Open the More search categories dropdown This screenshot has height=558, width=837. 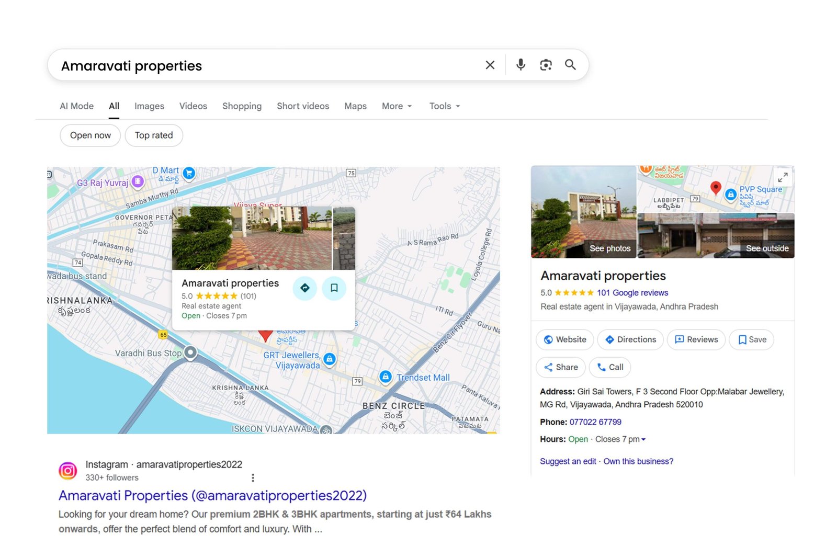click(x=396, y=106)
